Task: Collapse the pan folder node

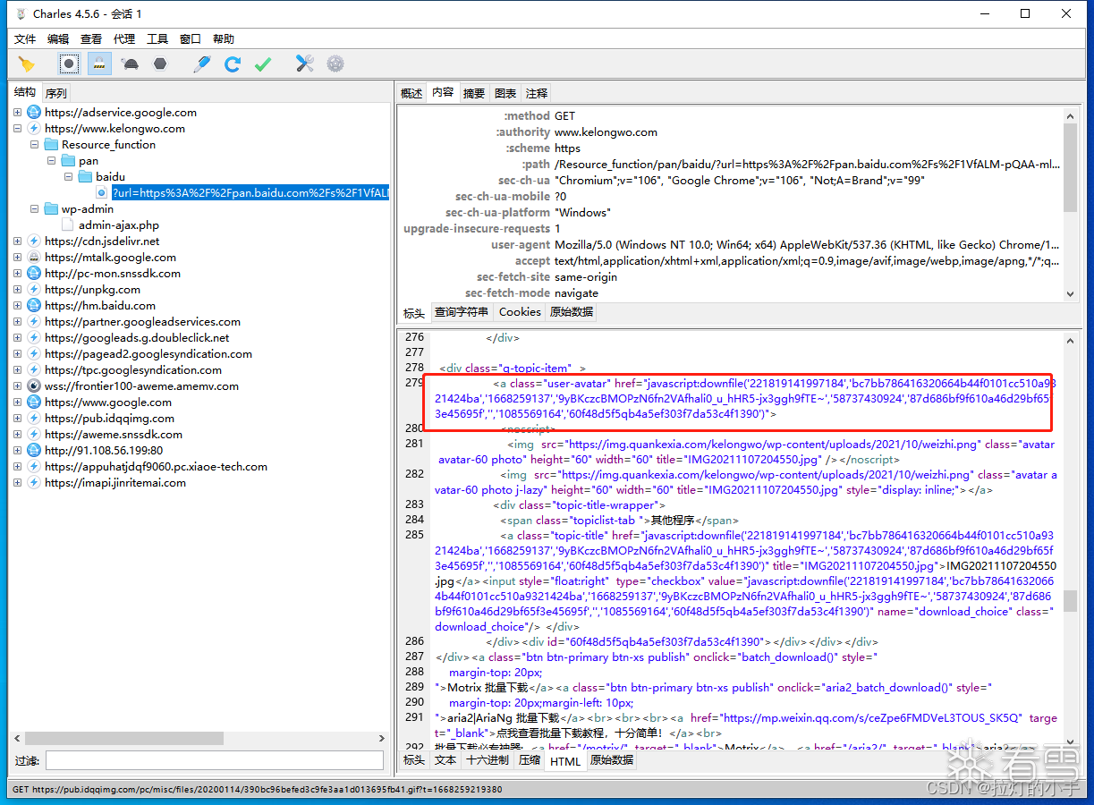Action: pyautogui.click(x=52, y=161)
